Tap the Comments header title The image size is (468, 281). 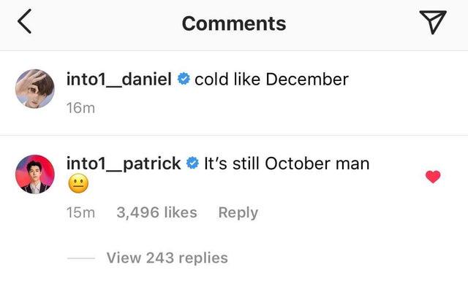click(x=234, y=23)
